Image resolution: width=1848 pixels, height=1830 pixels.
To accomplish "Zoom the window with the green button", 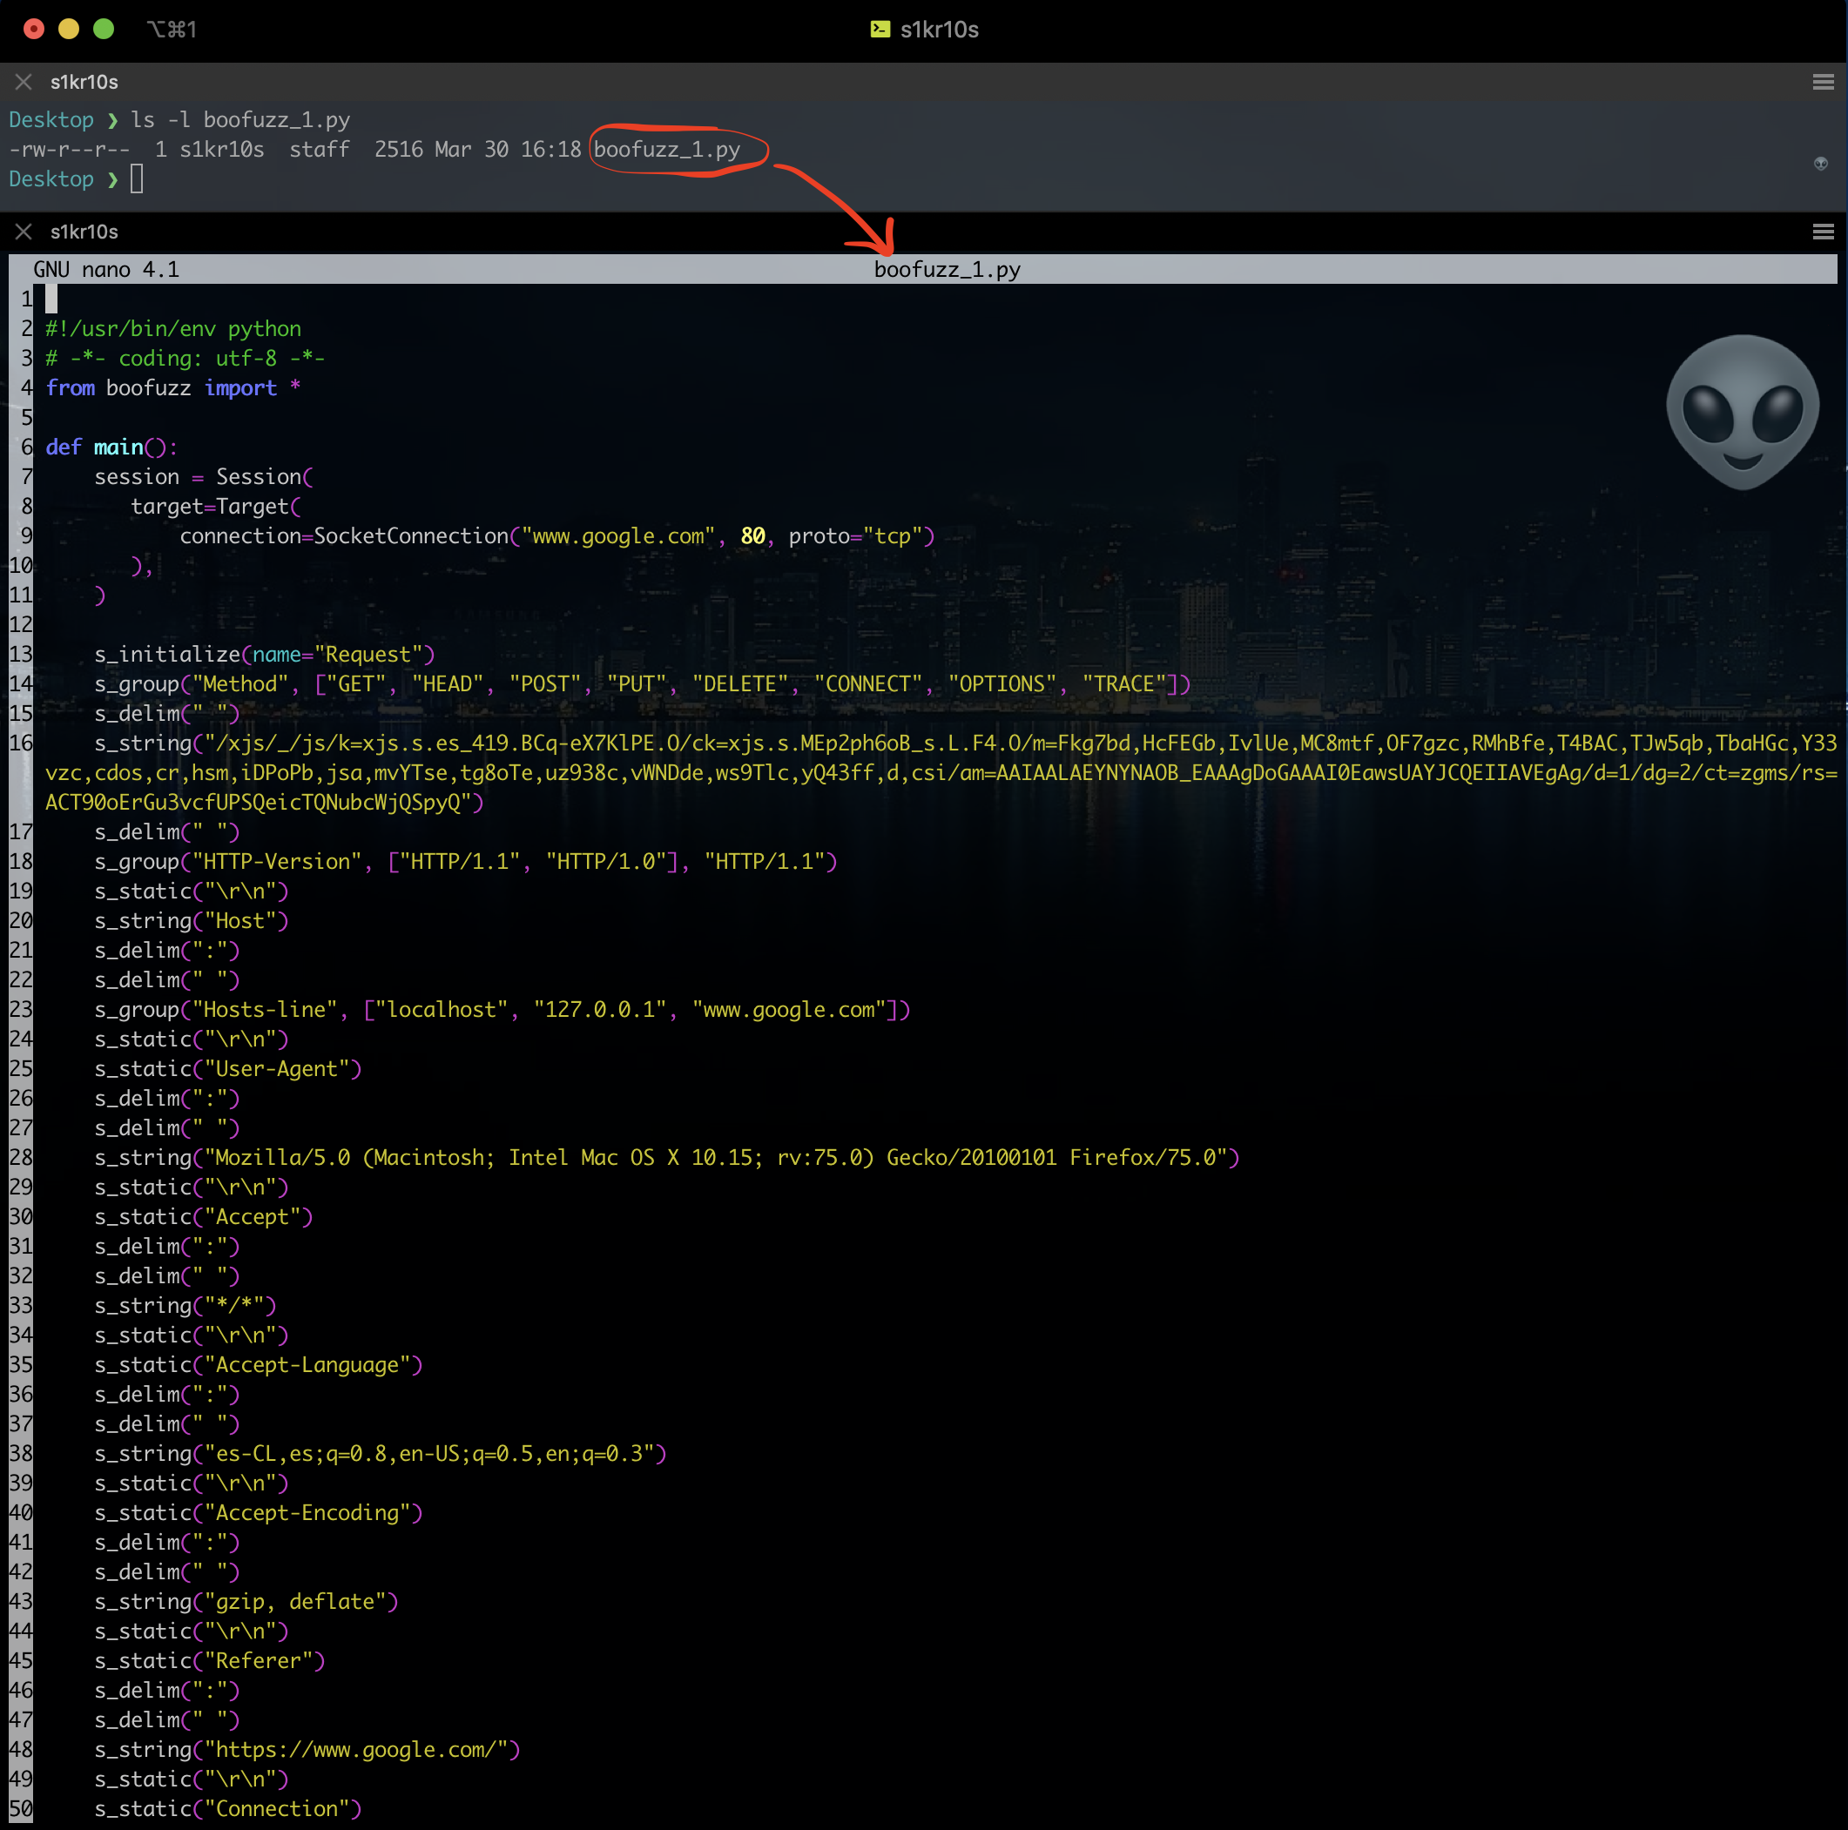I will (x=104, y=30).
